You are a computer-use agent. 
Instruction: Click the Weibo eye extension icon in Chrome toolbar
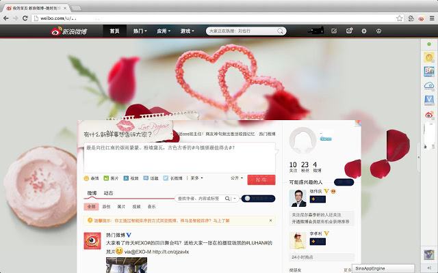tap(421, 18)
